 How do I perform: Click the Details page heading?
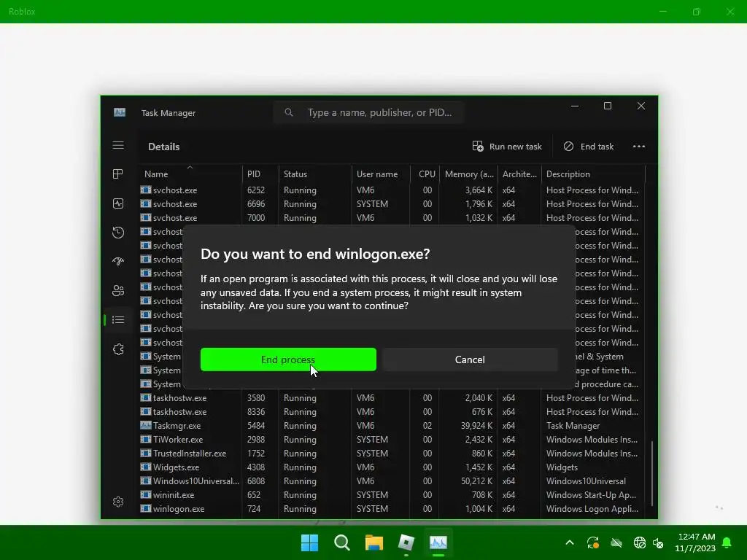(164, 147)
